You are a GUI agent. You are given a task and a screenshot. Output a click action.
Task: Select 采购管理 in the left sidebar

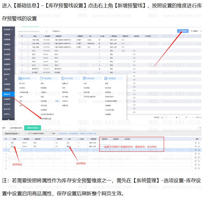[7, 44]
